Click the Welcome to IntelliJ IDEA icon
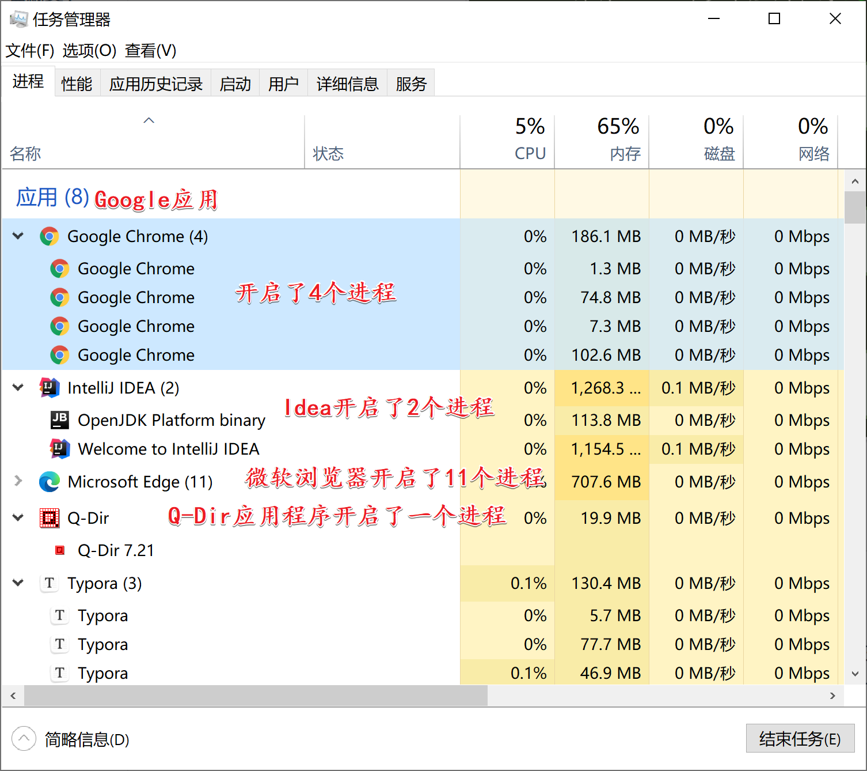867x771 pixels. (60, 449)
